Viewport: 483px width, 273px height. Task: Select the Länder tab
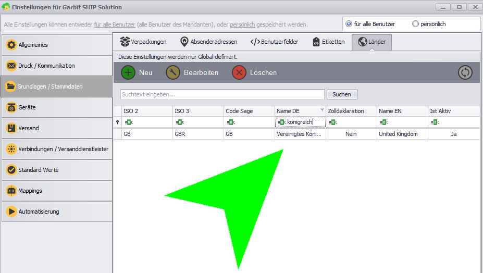(x=372, y=42)
